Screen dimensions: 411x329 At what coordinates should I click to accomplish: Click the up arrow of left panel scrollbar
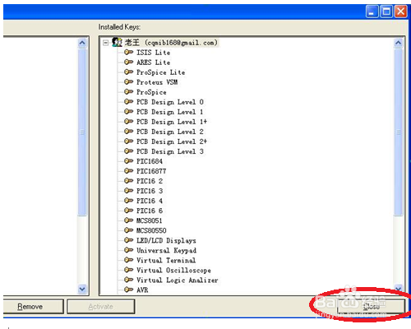82,43
